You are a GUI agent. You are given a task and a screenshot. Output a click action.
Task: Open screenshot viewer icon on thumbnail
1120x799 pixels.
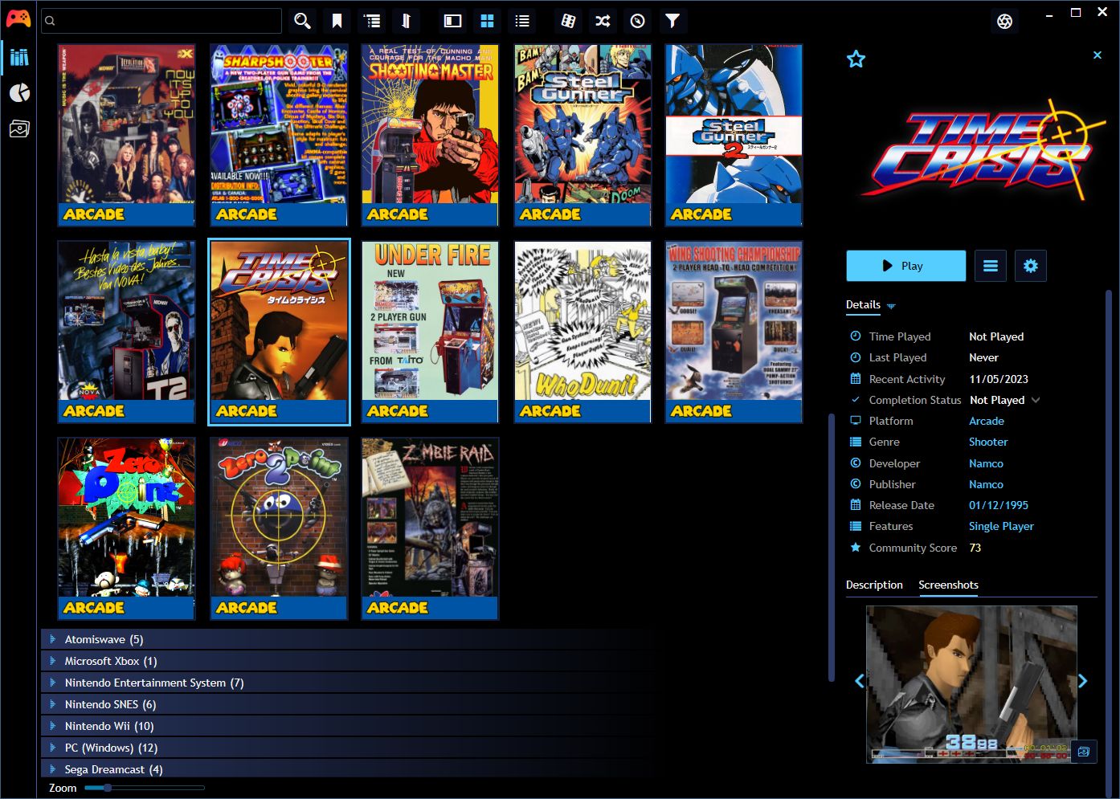(1084, 752)
